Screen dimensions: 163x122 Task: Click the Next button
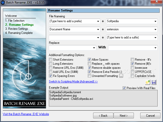[x=124, y=115]
